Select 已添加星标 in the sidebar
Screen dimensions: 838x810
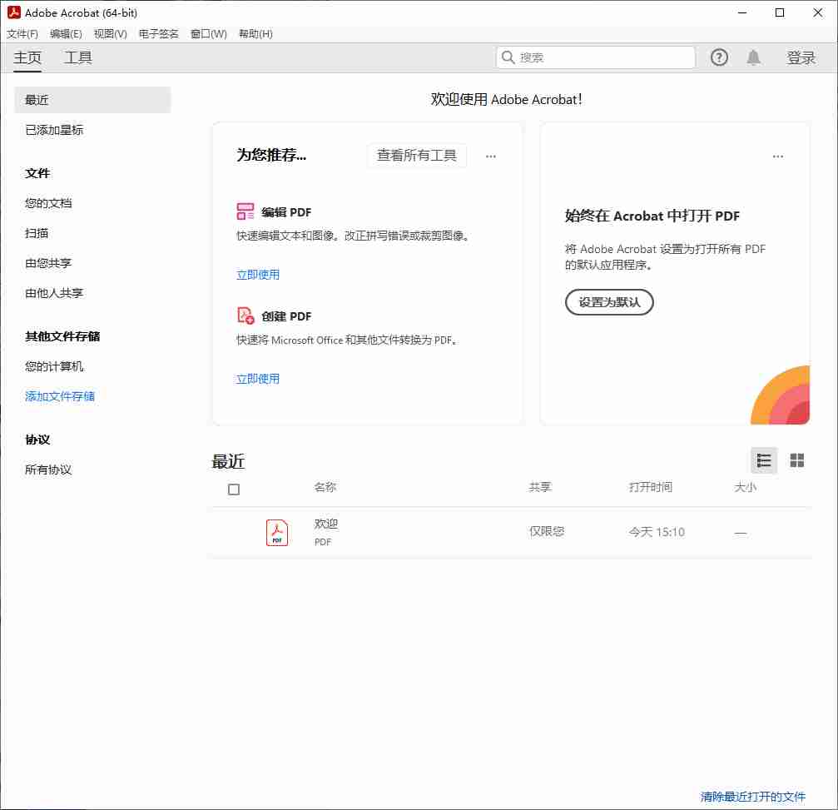point(54,130)
